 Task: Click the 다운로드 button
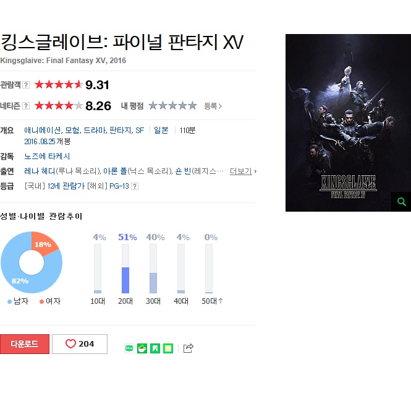(24, 344)
